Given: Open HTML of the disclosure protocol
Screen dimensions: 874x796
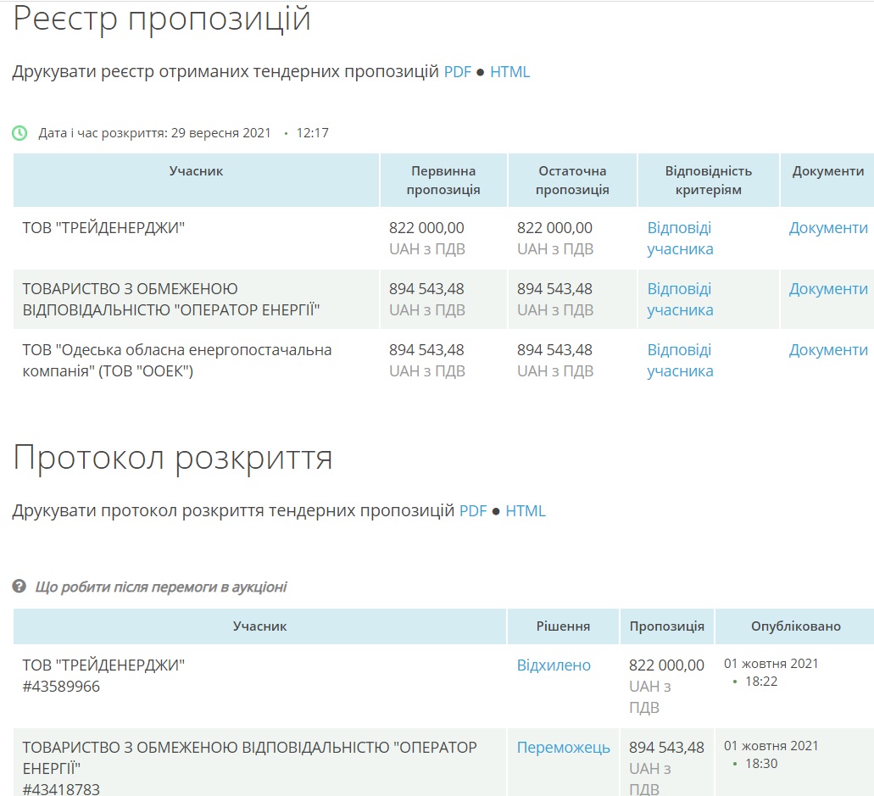Looking at the screenshot, I should (526, 510).
